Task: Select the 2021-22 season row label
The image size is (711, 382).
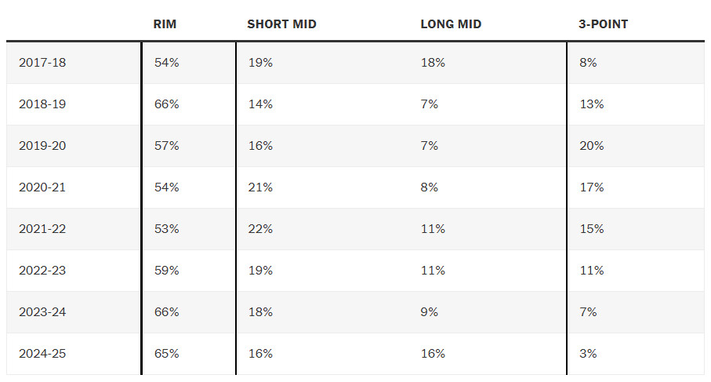Action: [x=42, y=229]
